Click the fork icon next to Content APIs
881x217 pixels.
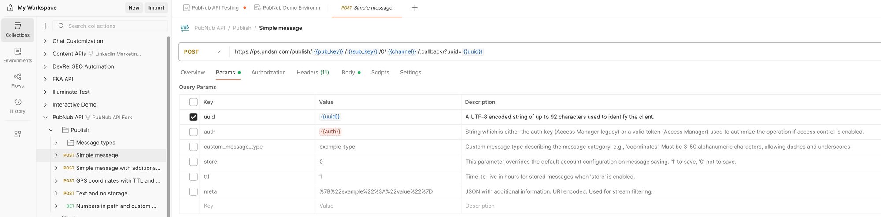click(91, 54)
